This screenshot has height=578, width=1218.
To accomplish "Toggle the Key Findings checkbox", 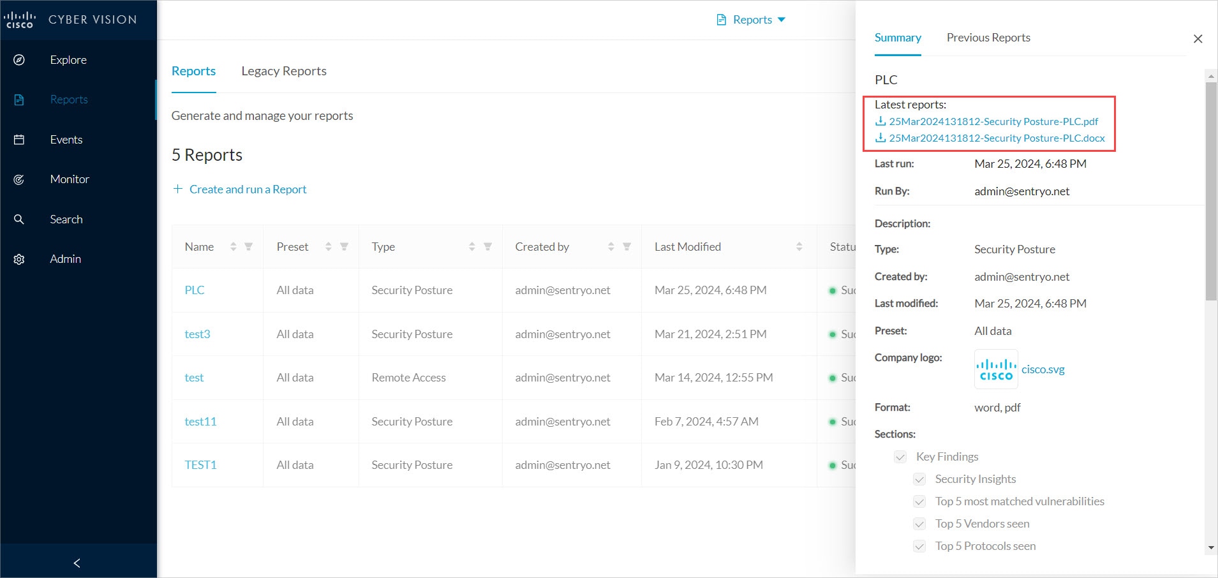I will click(x=900, y=457).
